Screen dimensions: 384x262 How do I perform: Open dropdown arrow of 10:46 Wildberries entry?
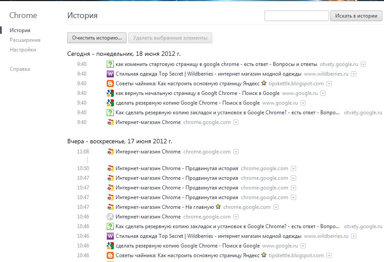coord(354,236)
